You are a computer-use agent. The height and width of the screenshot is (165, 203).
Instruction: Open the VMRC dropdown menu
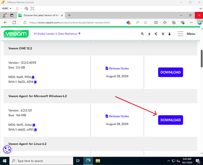tap(6, 8)
